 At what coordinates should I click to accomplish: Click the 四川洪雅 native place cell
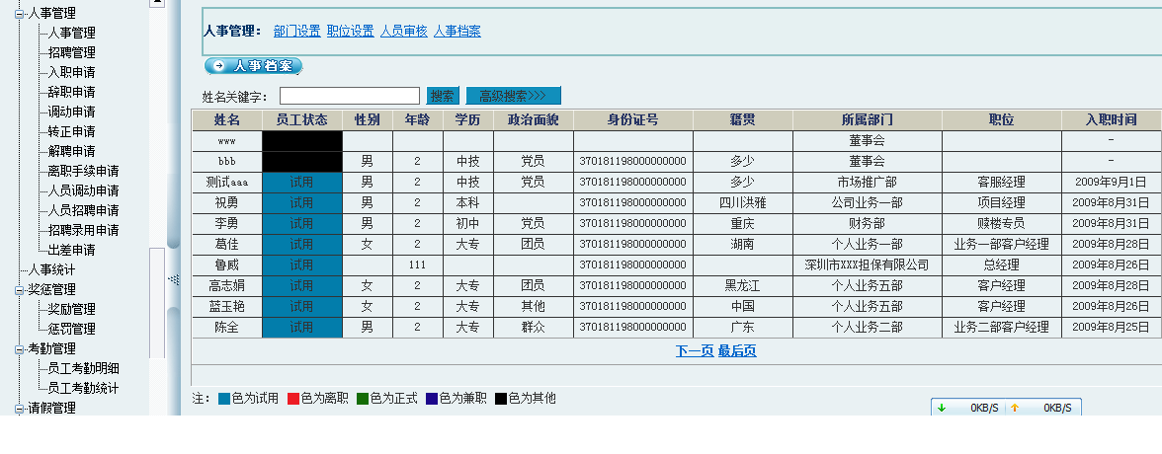point(743,202)
